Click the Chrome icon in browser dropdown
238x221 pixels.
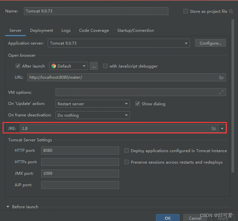[x=53, y=66]
